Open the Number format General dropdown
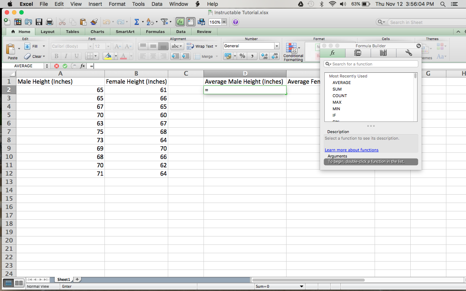This screenshot has width=466, height=291. pos(277,46)
